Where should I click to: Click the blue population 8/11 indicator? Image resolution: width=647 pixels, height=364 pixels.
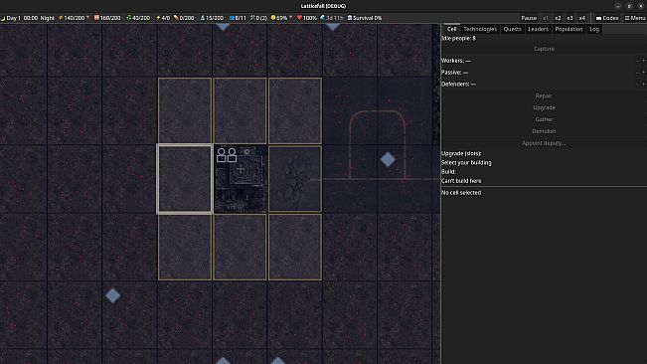tap(238, 18)
